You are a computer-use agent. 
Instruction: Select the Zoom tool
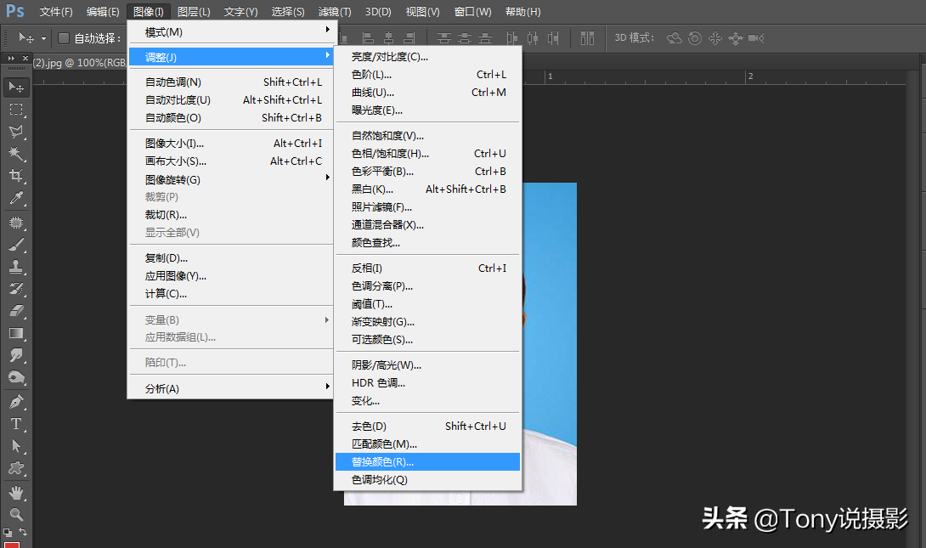(x=16, y=514)
